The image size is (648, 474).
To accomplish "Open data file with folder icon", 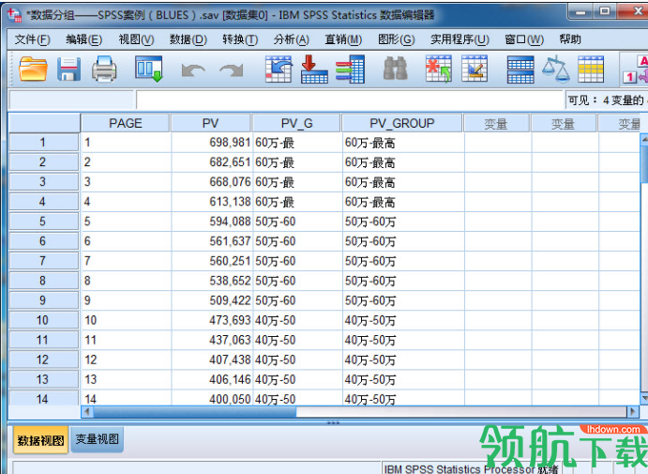I will (x=33, y=69).
